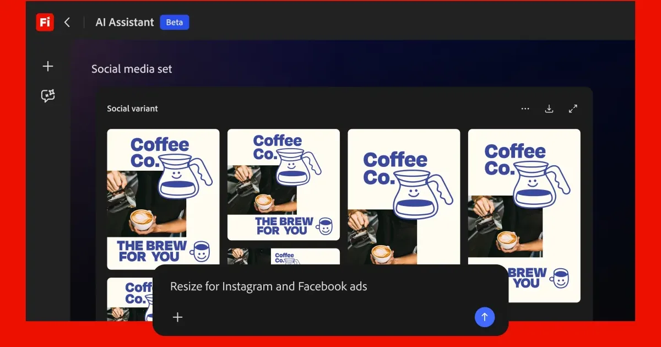The image size is (661, 347).
Task: Expand the Social variant panel to fullscreen
Action: coord(573,109)
